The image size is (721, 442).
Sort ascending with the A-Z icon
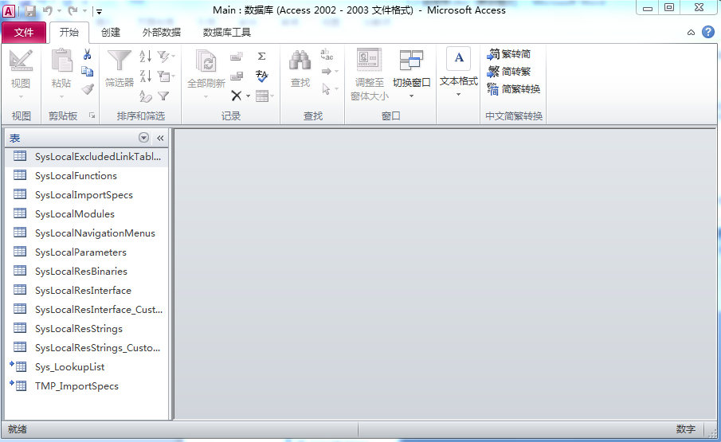(x=145, y=56)
